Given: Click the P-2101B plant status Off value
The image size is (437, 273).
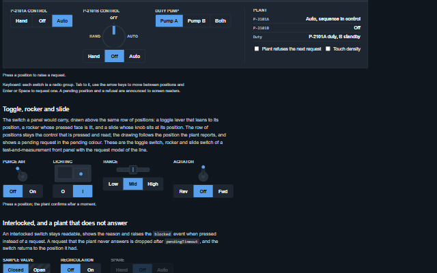Looking at the screenshot, I should point(357,28).
